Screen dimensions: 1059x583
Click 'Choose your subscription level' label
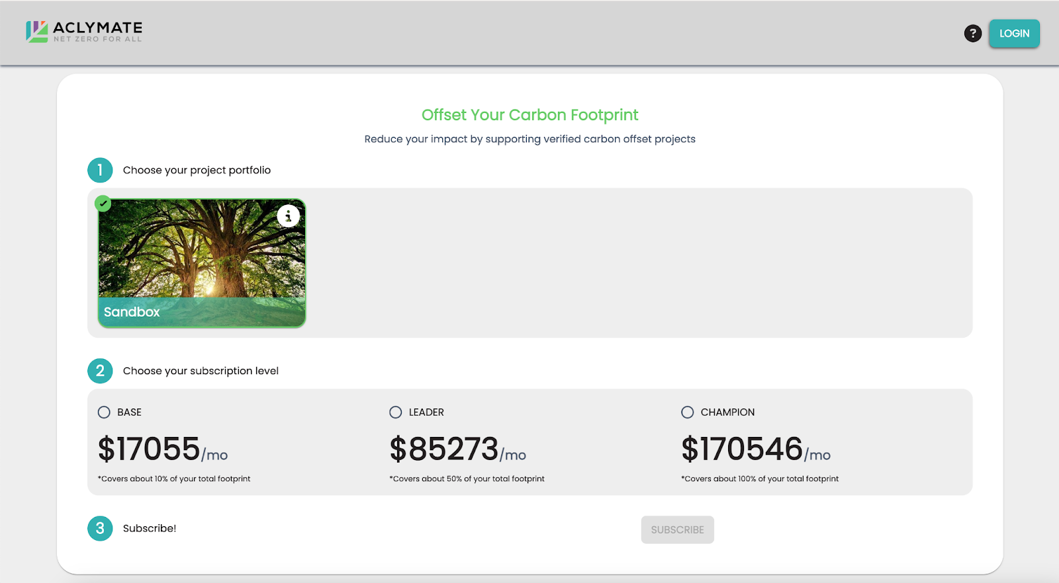click(x=201, y=371)
